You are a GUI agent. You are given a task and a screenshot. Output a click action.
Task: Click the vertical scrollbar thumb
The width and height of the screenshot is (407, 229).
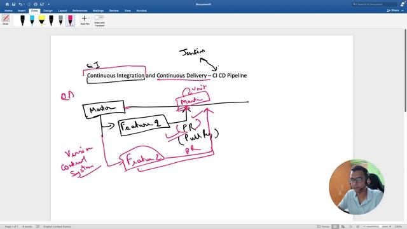[x=405, y=71]
